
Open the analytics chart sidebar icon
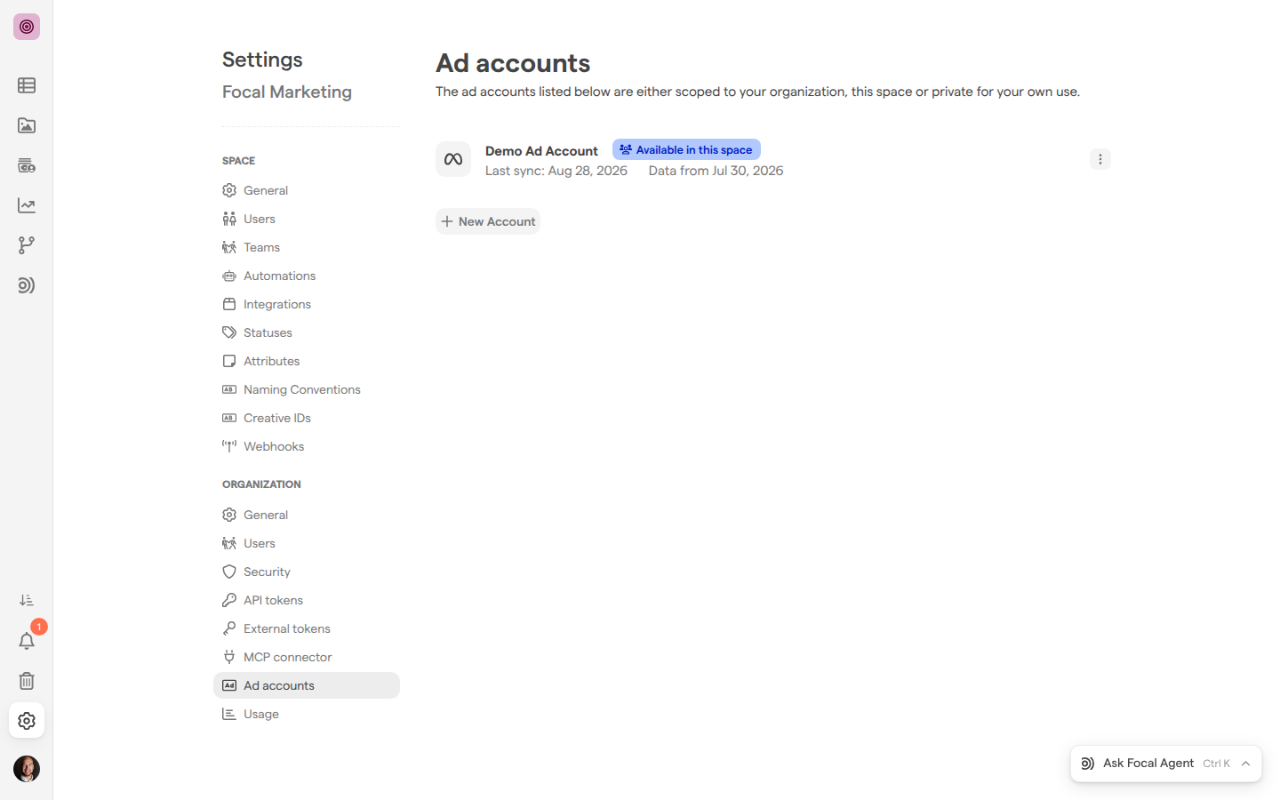pyautogui.click(x=27, y=205)
